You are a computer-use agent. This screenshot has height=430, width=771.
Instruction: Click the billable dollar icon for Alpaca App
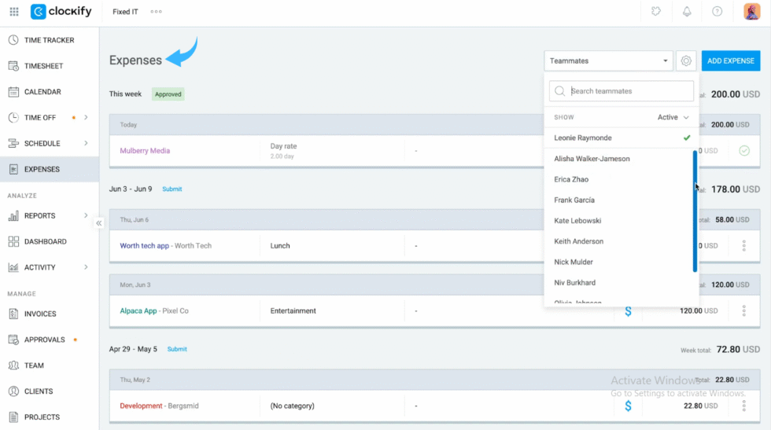[x=628, y=311]
